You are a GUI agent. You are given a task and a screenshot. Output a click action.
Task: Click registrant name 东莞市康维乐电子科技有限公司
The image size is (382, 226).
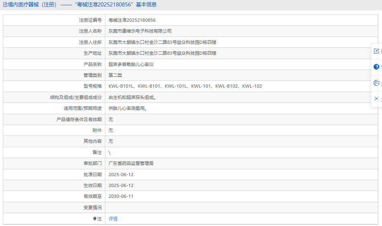pyautogui.click(x=140, y=31)
